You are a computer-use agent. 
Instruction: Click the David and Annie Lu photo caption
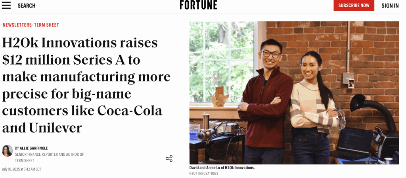[222, 168]
